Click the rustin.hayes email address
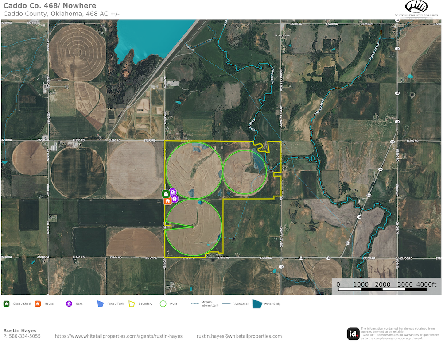Viewport: 443px width, 342px height. (x=239, y=336)
